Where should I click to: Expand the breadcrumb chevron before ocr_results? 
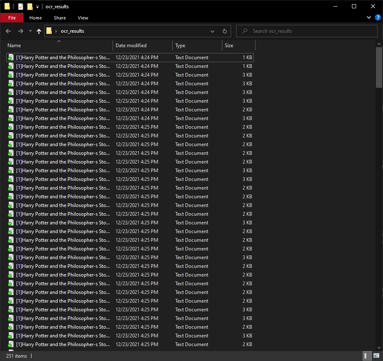(x=56, y=31)
